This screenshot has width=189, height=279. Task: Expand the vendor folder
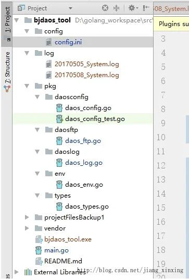[27, 228]
